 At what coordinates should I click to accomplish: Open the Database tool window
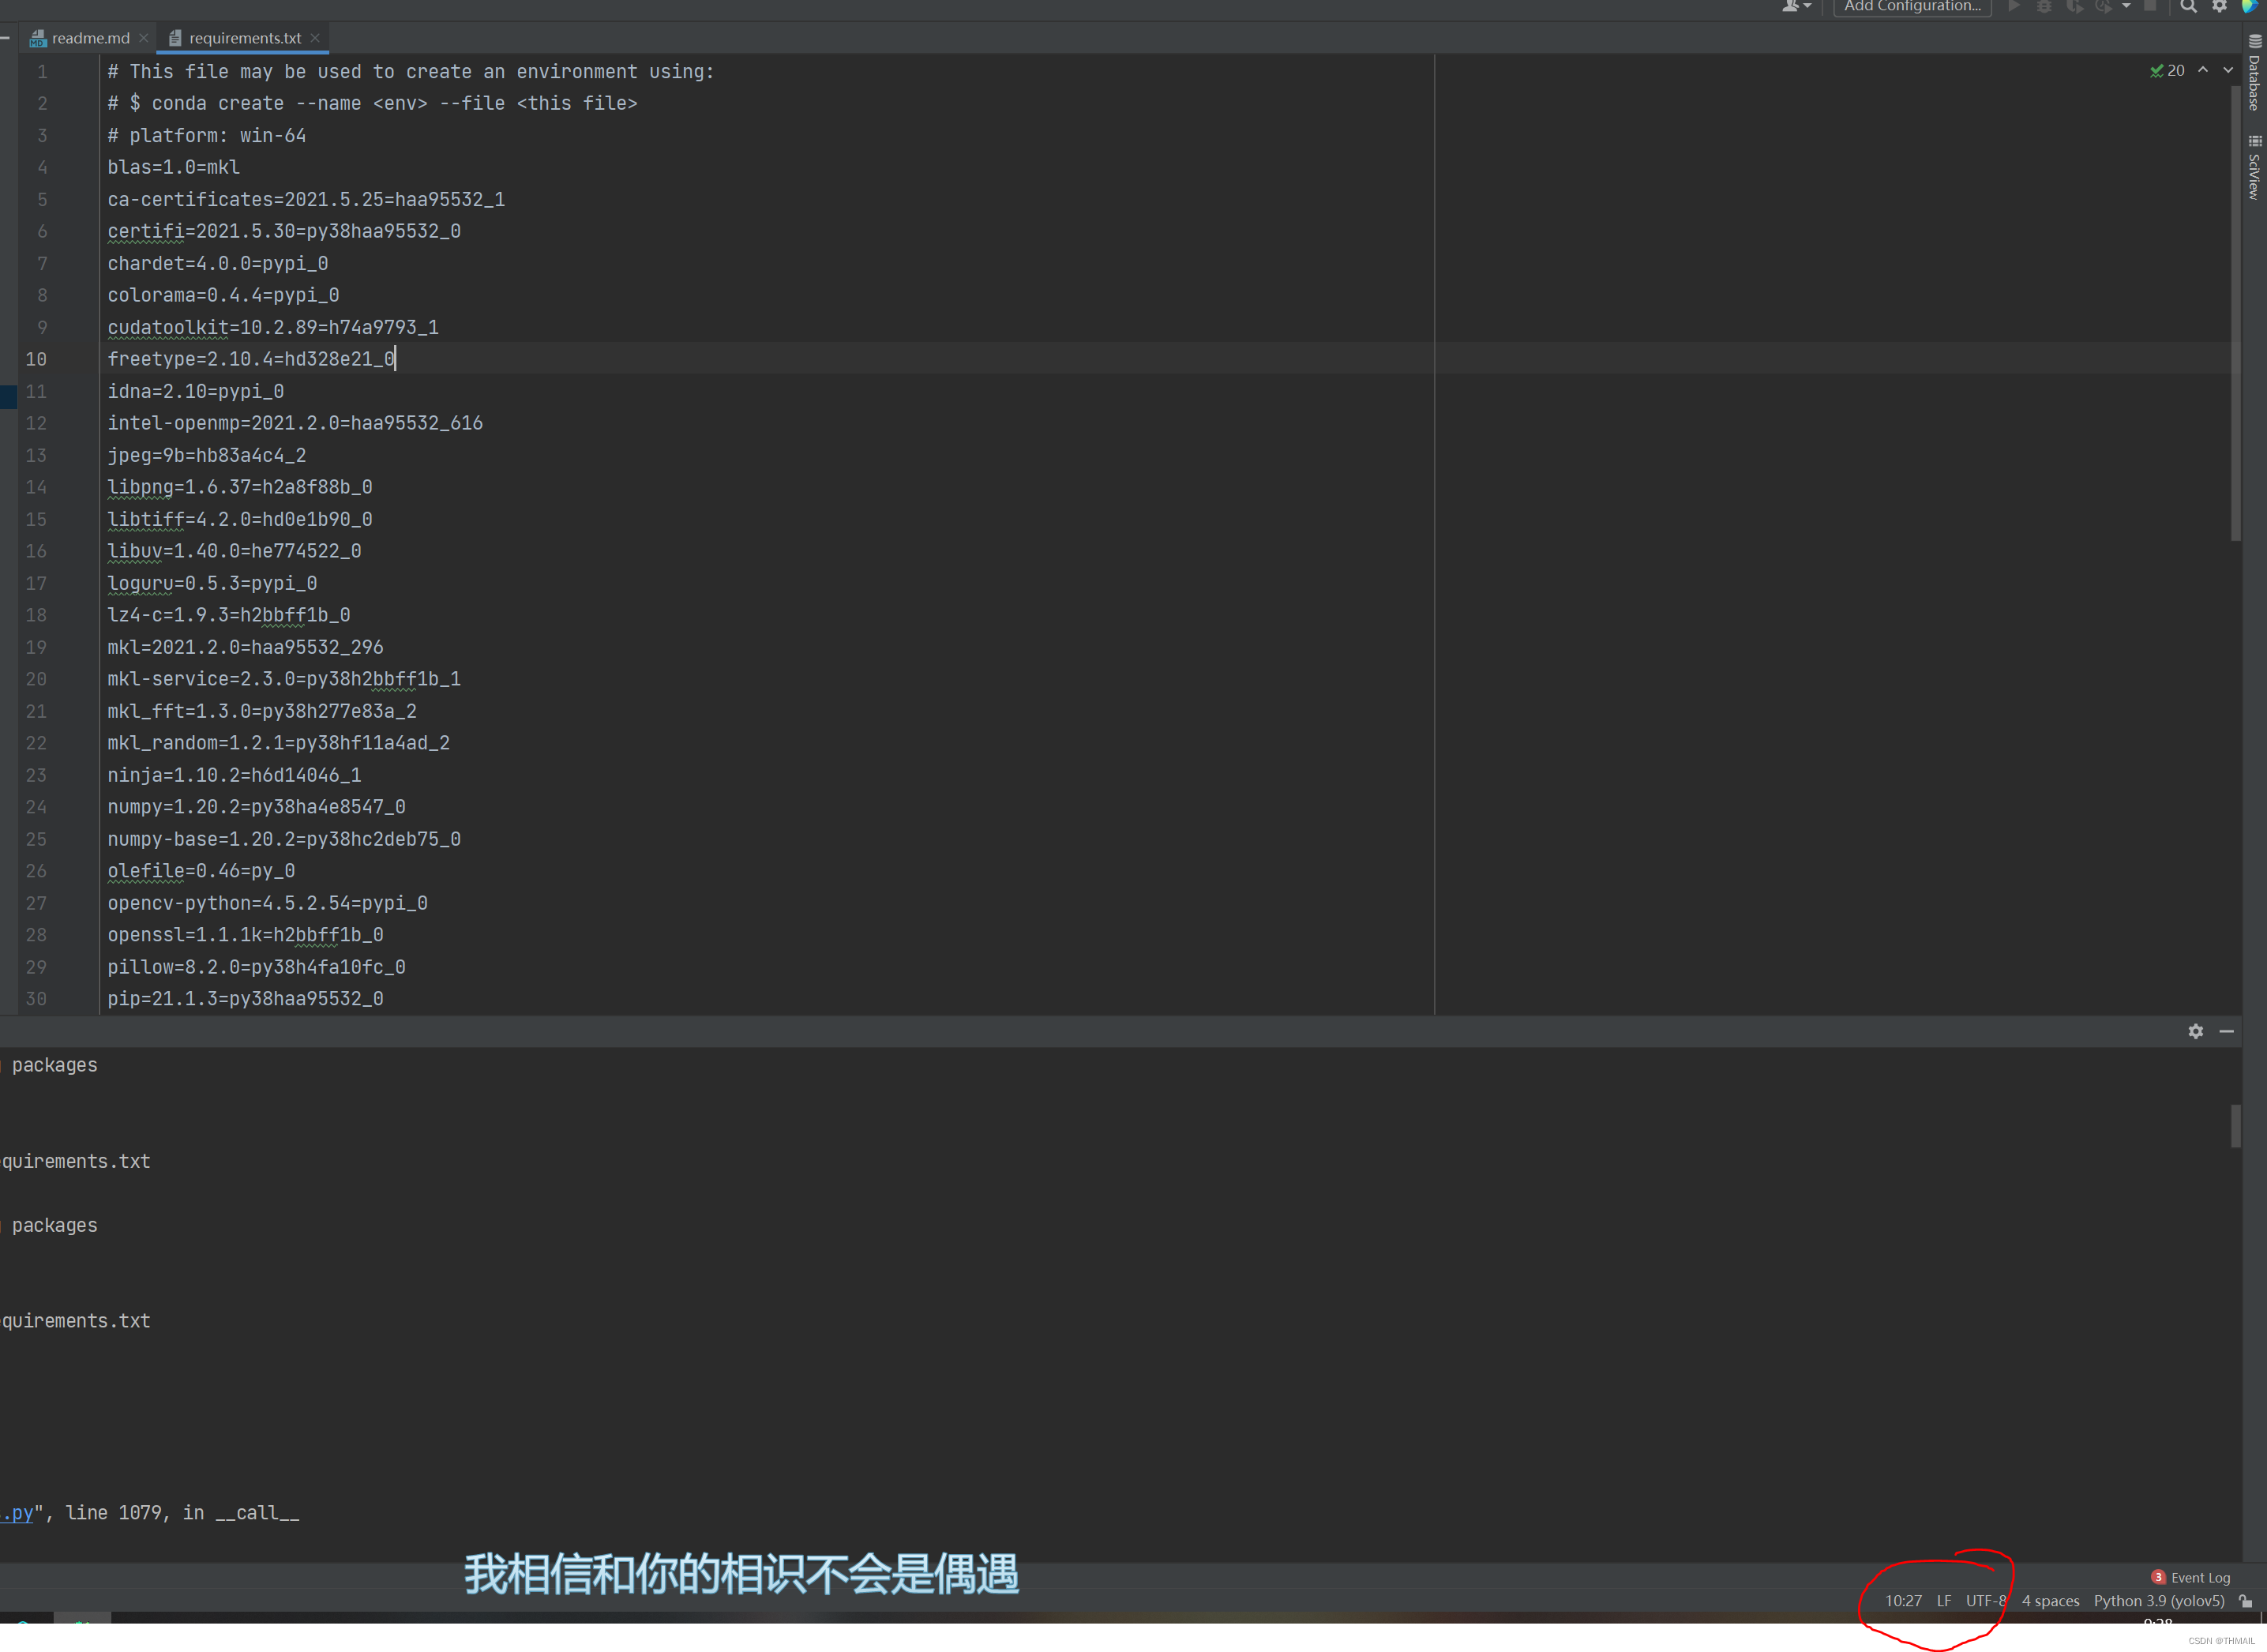tap(2254, 72)
